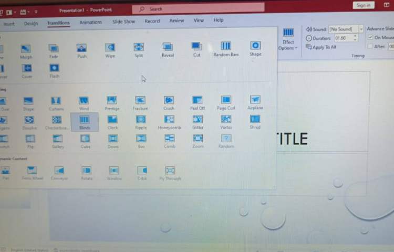Click the Apply To All button

coord(321,47)
